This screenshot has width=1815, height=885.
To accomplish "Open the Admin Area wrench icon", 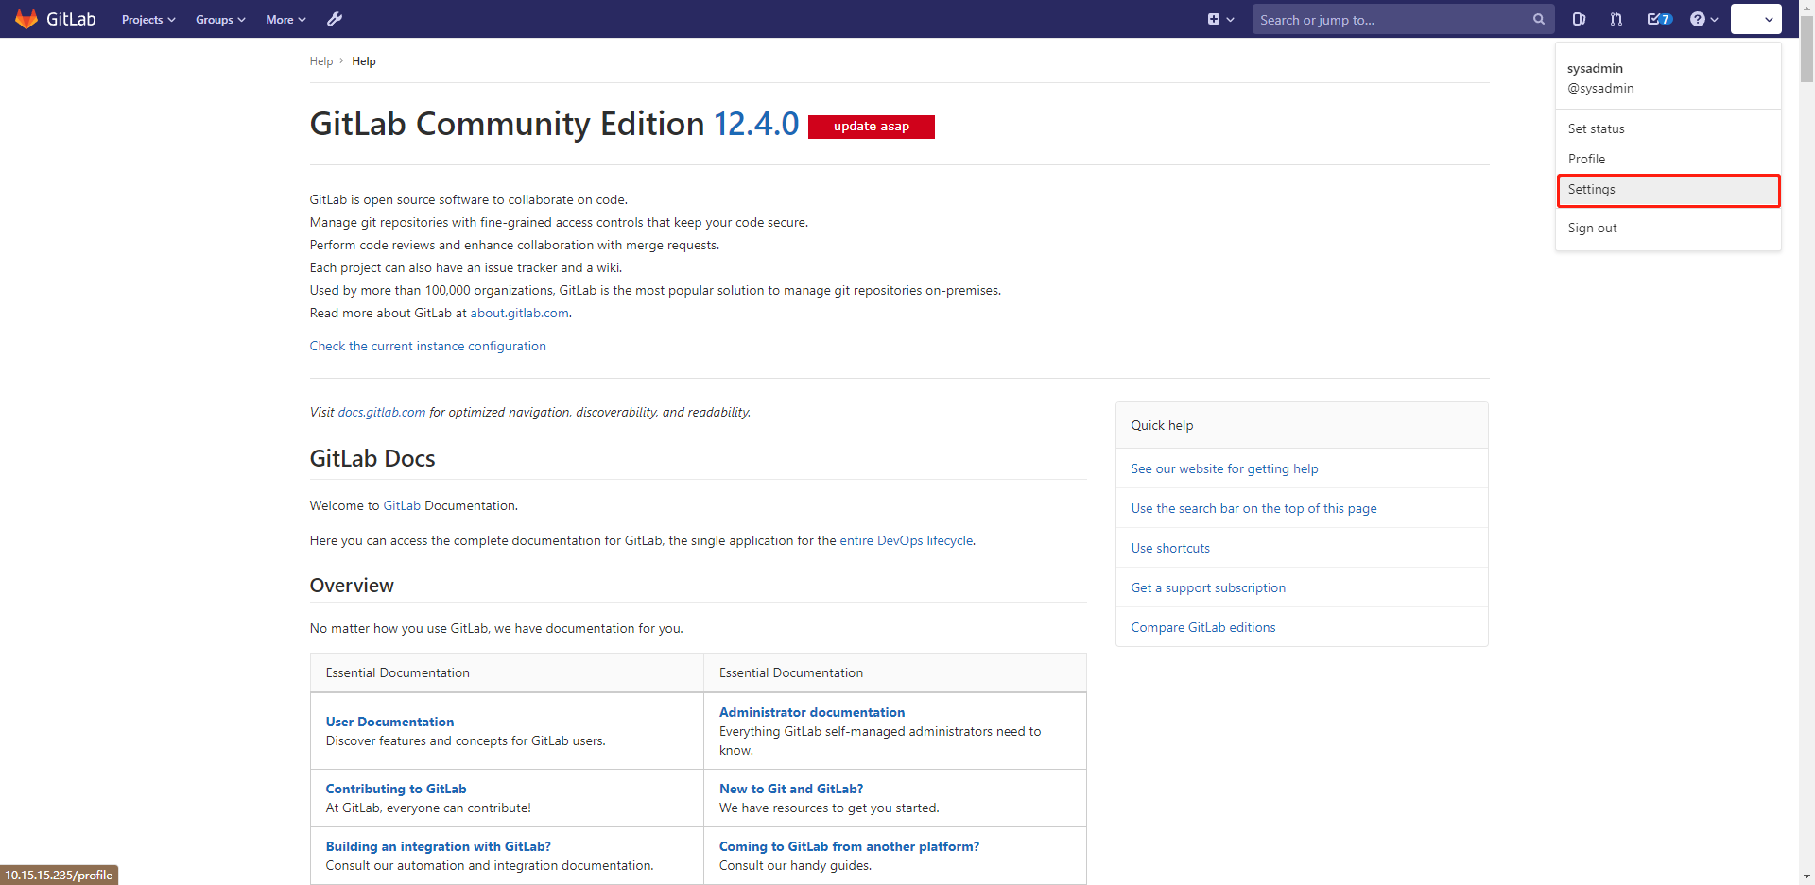I will [335, 19].
